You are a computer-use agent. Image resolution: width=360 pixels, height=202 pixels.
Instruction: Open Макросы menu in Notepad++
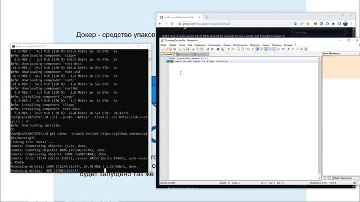point(255,45)
